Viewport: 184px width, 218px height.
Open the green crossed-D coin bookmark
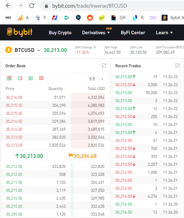(67, 18)
